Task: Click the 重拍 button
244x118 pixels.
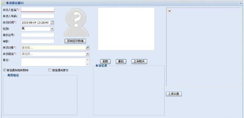Action: [121, 61]
